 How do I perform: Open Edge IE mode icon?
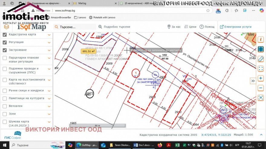(x=245, y=11)
